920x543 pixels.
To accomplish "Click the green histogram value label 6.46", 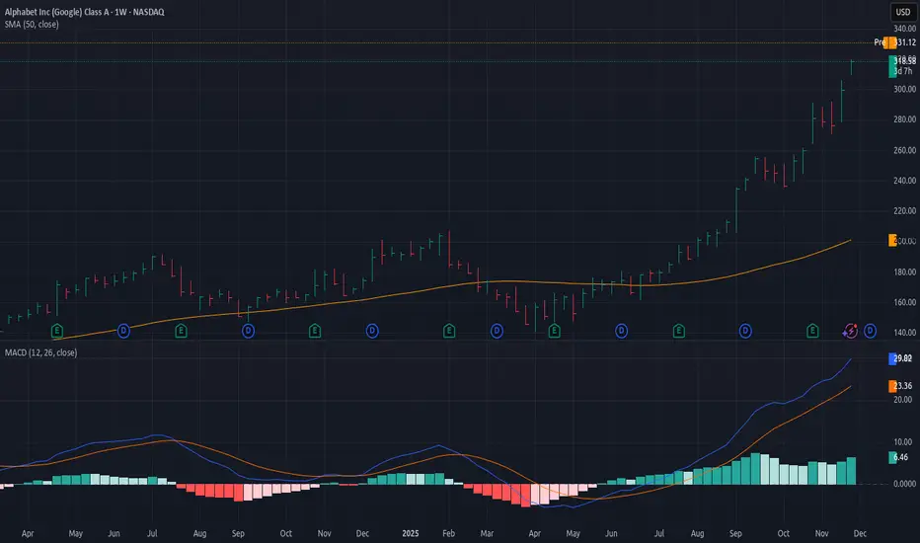I will pos(899,457).
